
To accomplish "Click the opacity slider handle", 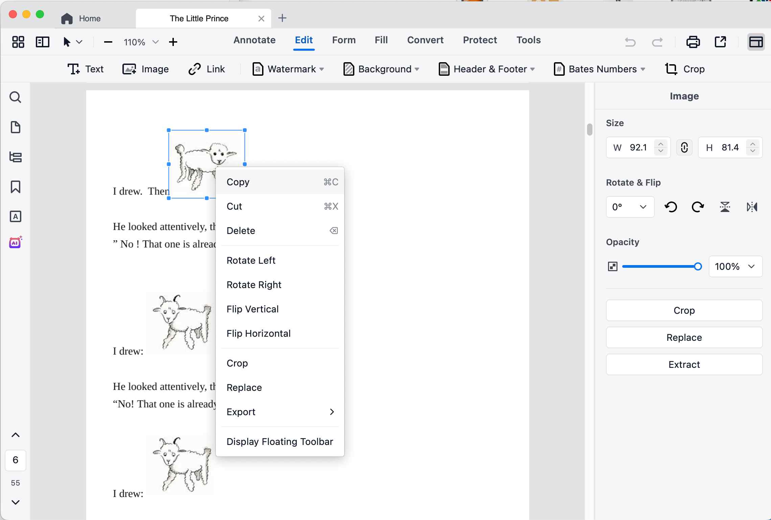I will click(698, 266).
